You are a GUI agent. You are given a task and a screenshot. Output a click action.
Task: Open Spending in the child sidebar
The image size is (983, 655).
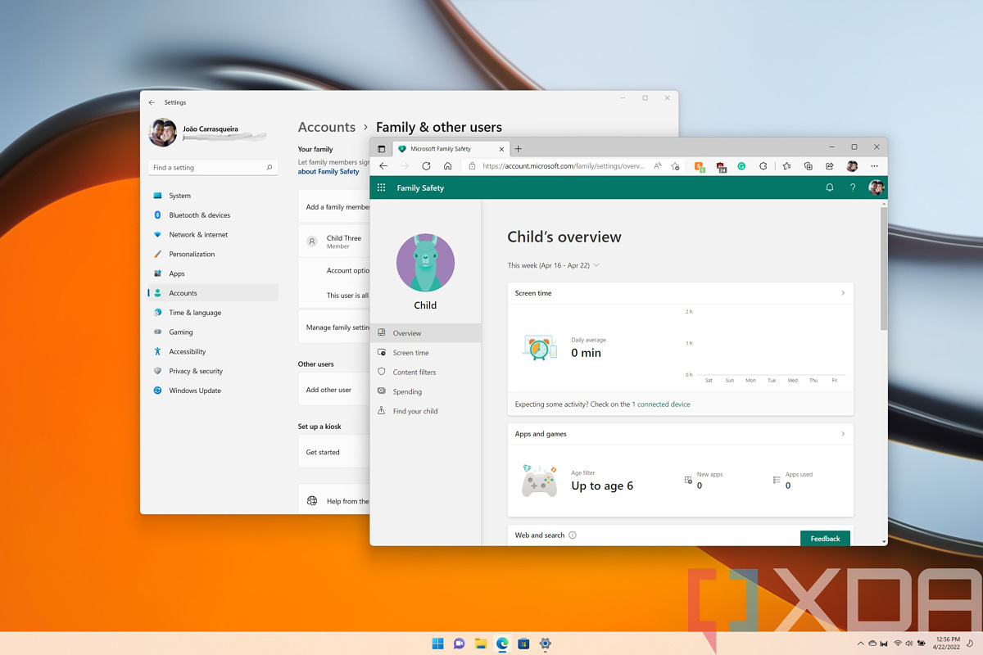425,391
